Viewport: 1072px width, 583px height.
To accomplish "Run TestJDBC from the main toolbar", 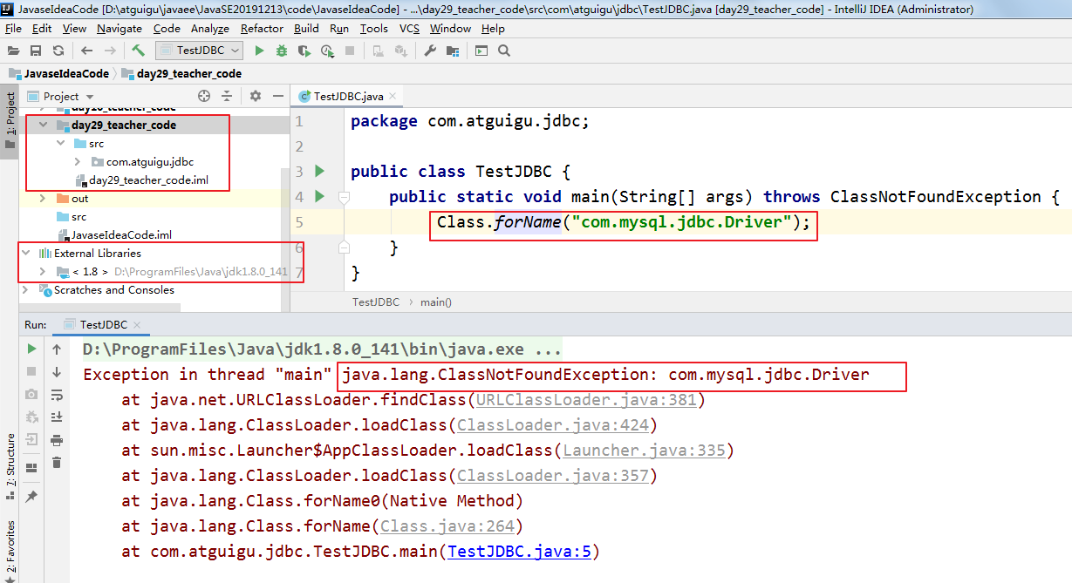I will [259, 51].
